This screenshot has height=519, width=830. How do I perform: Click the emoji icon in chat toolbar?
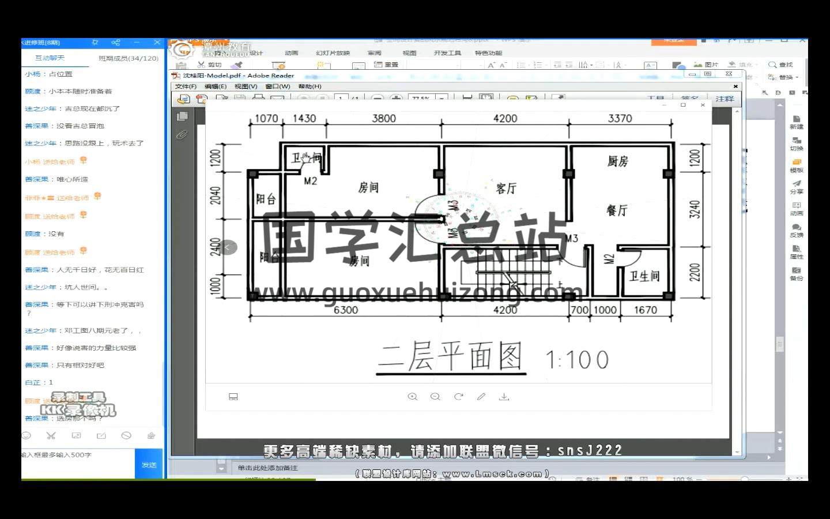pyautogui.click(x=27, y=436)
